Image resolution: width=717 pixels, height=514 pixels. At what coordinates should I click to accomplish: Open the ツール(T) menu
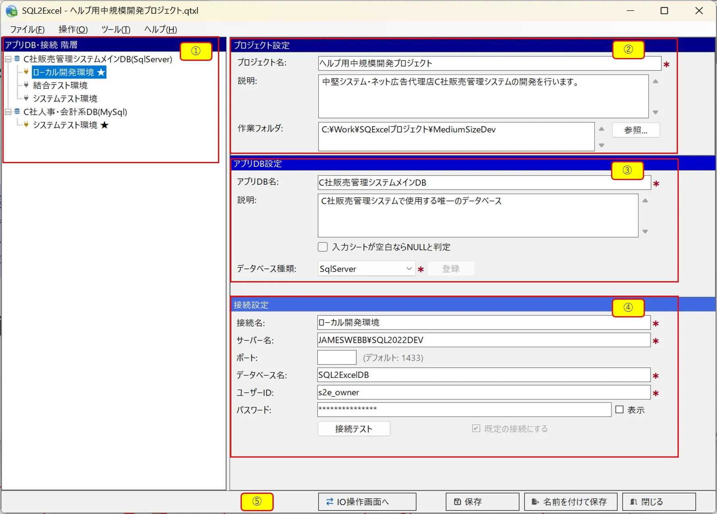(116, 29)
